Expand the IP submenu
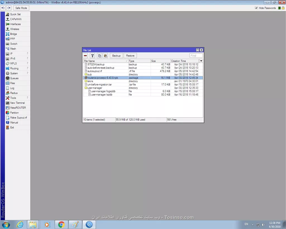Viewport: 286px width, 229px height. click(x=18, y=54)
